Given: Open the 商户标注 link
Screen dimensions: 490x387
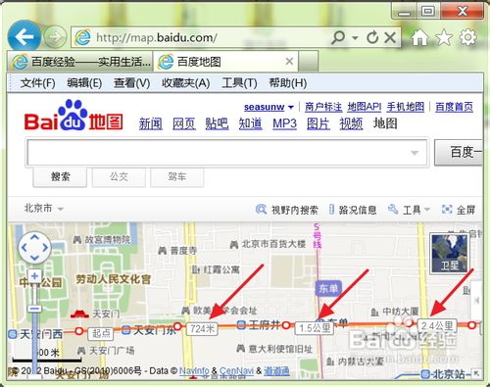Looking at the screenshot, I should [323, 107].
